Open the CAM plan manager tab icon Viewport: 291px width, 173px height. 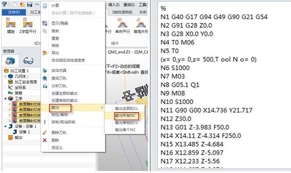[x=10, y=60]
